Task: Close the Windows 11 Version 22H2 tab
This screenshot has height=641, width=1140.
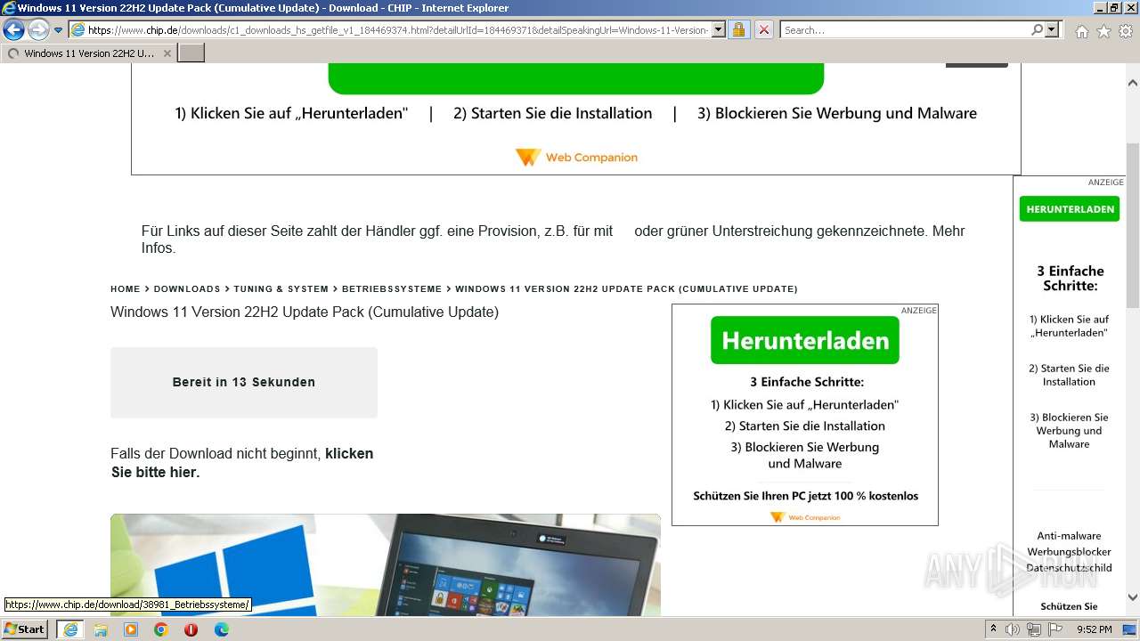Action: pos(167,53)
